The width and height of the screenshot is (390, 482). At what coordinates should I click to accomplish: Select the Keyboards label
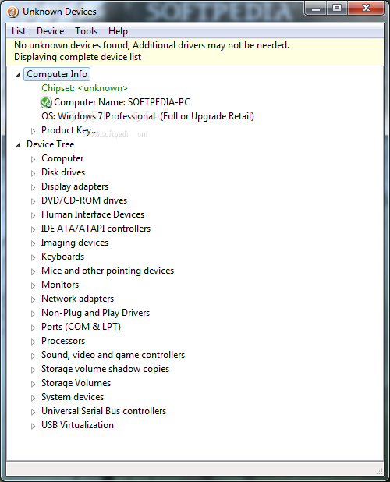click(x=62, y=257)
